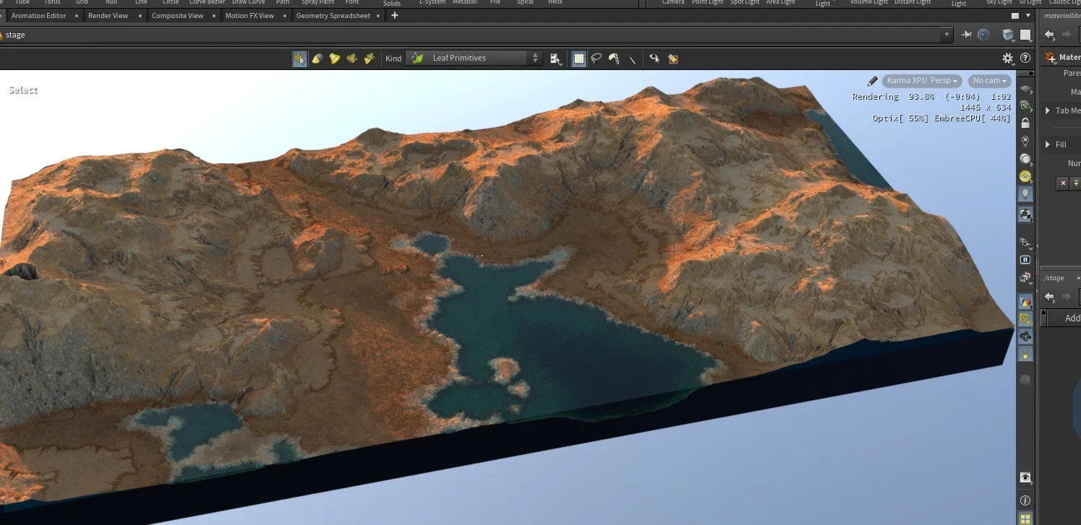Toggle the colored shapes button in display sidebar
The width and height of the screenshot is (1081, 525).
(x=1025, y=302)
